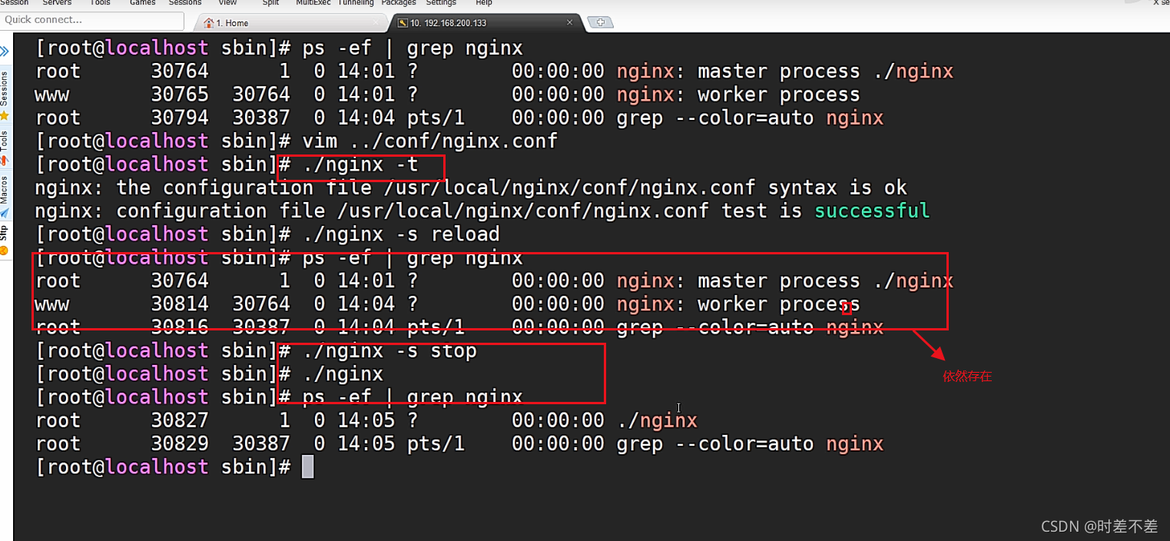
Task: Click the './nginx -s stop' command text
Action: pyautogui.click(x=389, y=351)
